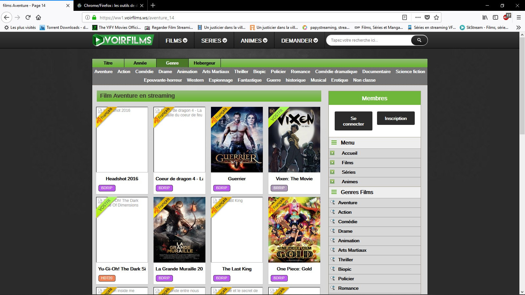The height and width of the screenshot is (295, 525).
Task: Open the Guerrier movie poster
Action: point(237,140)
